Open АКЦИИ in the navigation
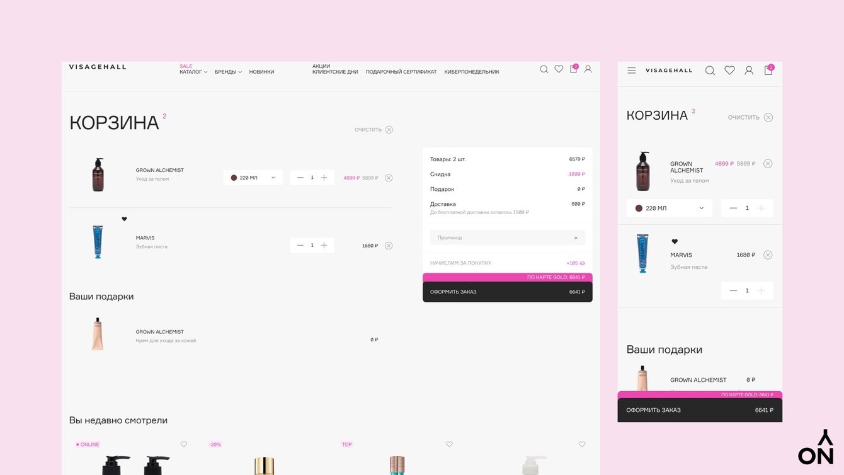 (x=321, y=66)
